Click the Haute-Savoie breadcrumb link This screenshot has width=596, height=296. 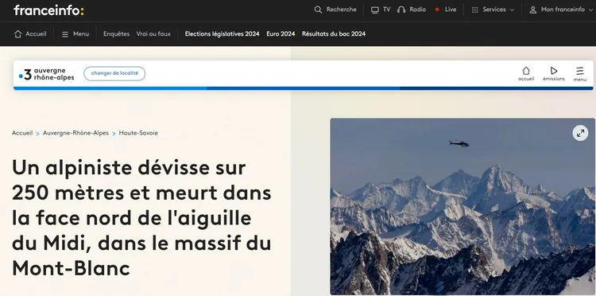point(138,133)
